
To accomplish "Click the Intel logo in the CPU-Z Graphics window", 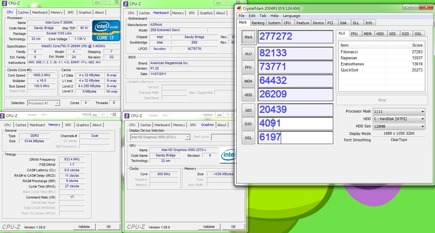I will pyautogui.click(x=228, y=156).
